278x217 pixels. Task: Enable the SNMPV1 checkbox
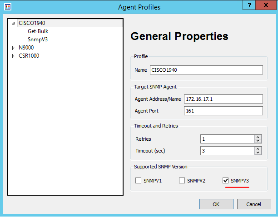(x=138, y=181)
